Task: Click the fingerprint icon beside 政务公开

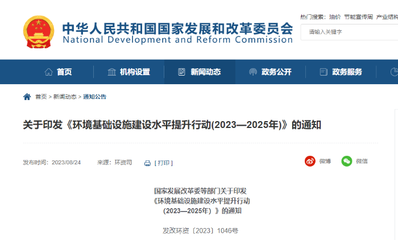Action: [253, 72]
